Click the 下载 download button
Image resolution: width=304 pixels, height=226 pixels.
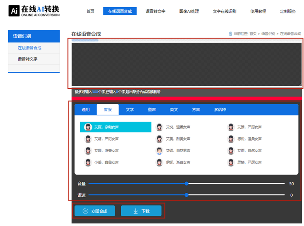pos(141,211)
